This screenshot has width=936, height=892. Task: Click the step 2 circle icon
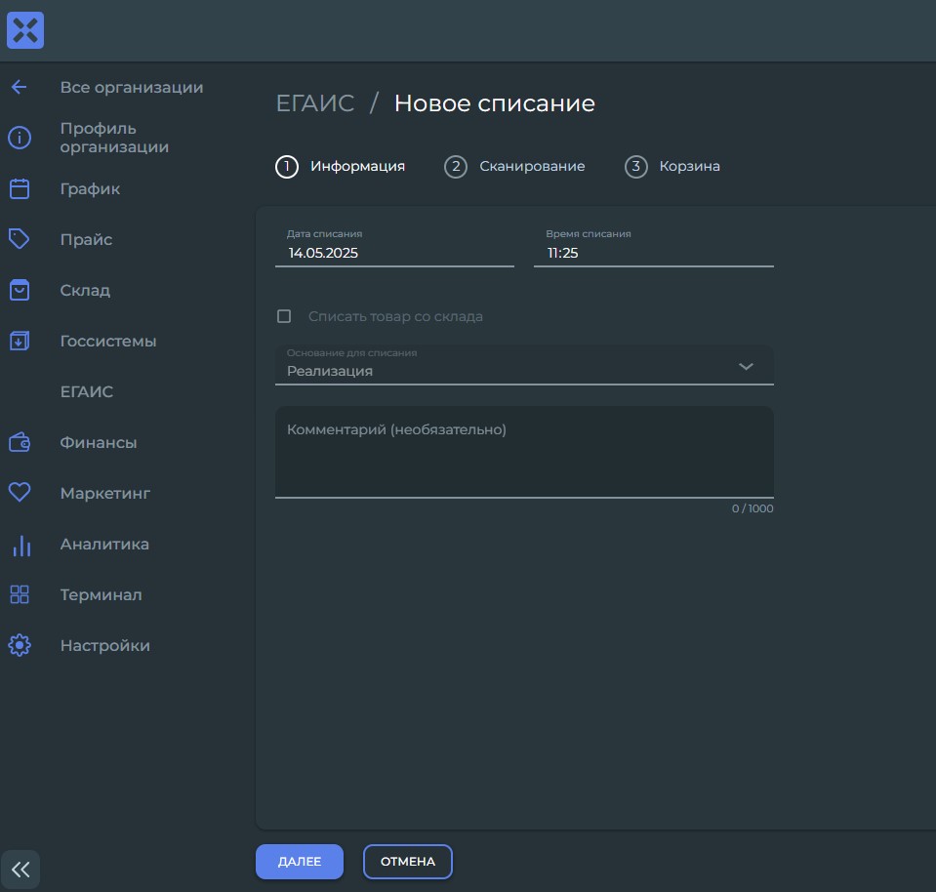[456, 167]
